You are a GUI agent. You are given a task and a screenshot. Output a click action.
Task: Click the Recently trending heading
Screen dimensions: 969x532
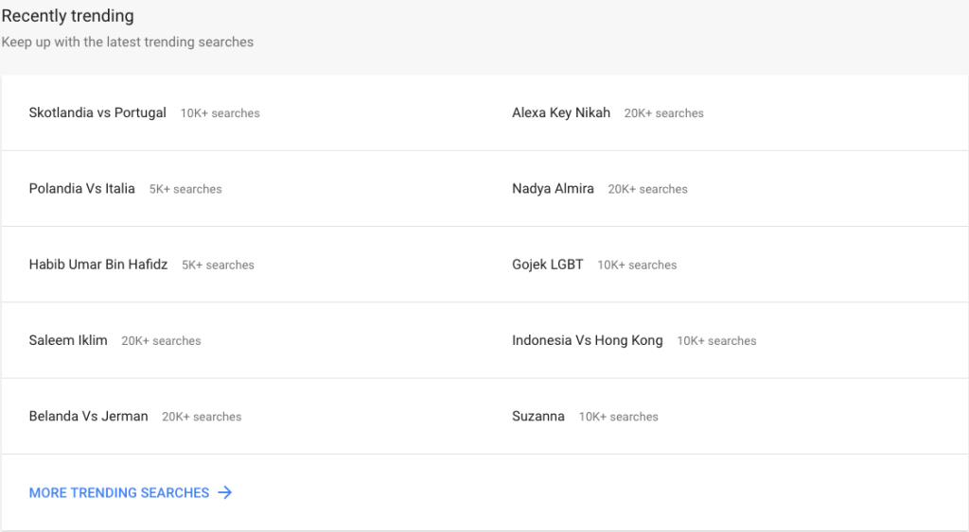click(67, 16)
